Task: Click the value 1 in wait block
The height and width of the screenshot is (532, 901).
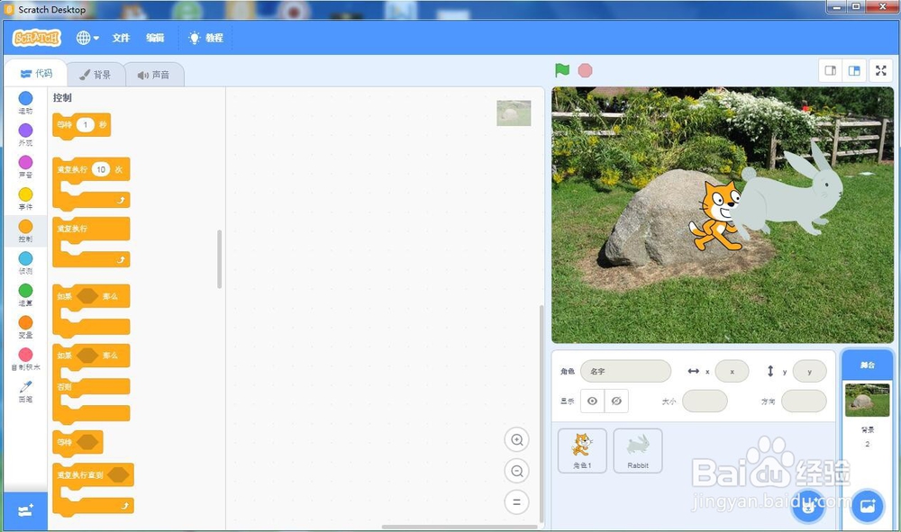Action: (85, 124)
